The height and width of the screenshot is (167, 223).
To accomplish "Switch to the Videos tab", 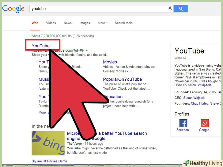I will [x=51, y=23].
